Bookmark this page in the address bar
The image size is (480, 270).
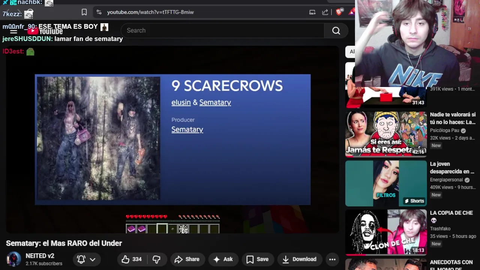(84, 12)
